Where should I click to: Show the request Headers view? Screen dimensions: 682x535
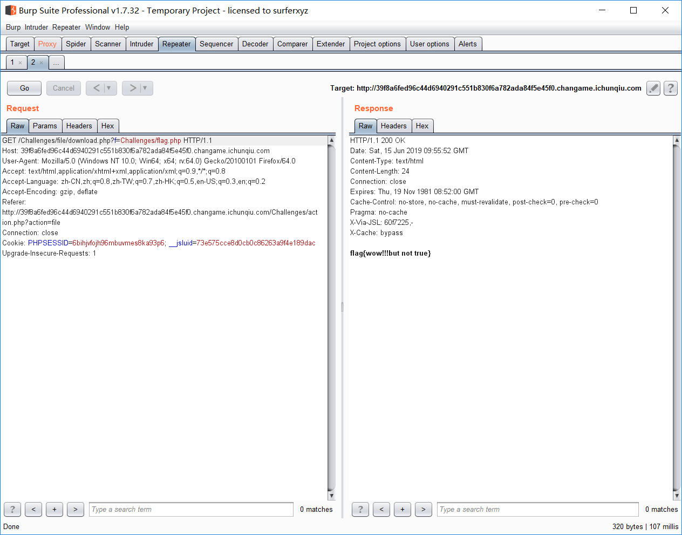(79, 126)
